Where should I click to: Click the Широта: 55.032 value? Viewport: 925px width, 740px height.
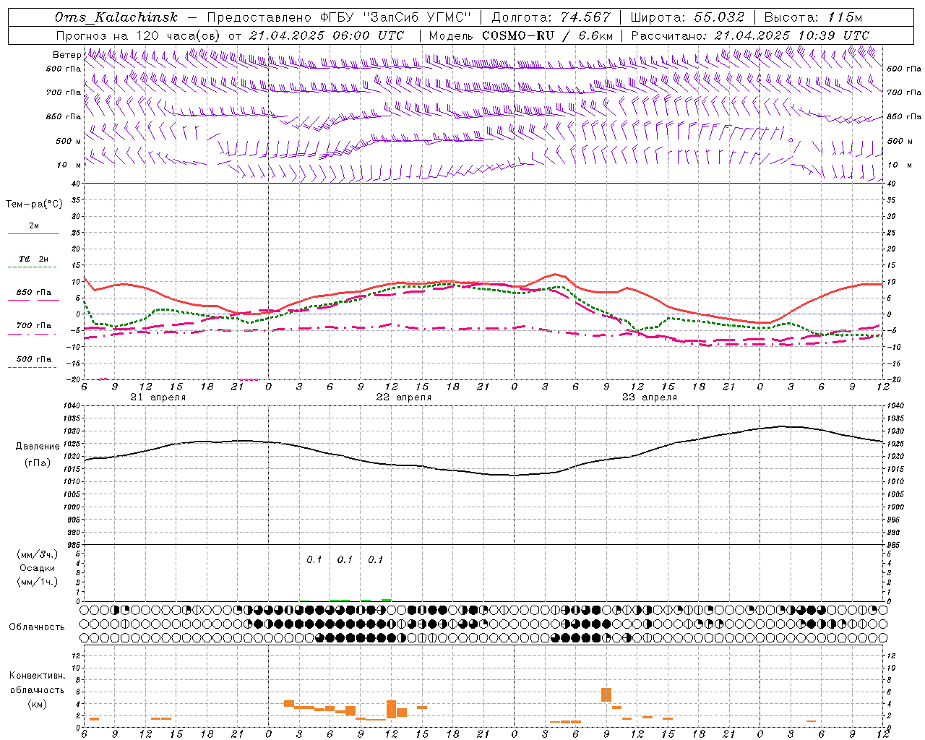[x=688, y=17]
